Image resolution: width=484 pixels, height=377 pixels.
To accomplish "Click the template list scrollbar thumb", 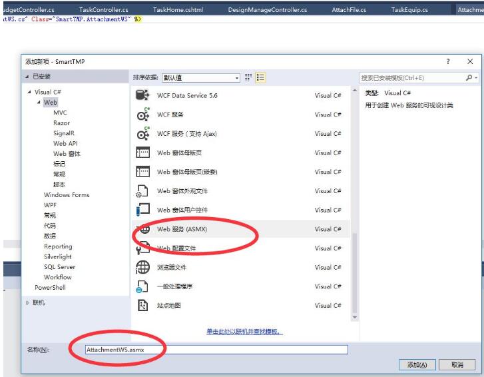I will pyautogui.click(x=355, y=273).
